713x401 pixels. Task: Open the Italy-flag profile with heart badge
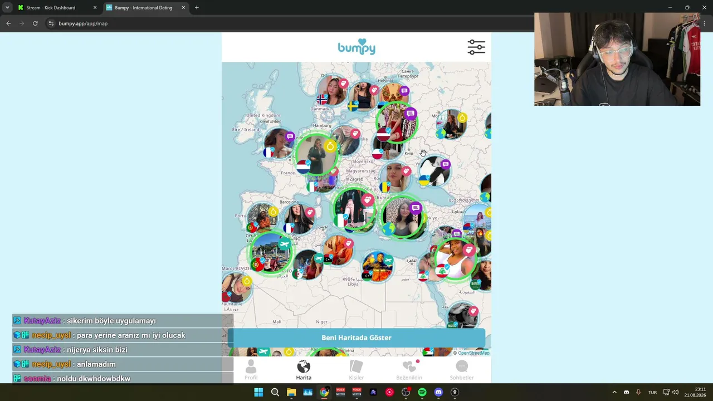354,209
